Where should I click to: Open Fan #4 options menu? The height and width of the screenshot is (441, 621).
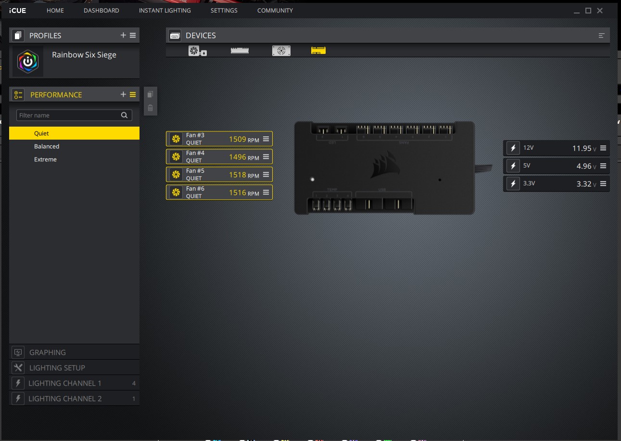coord(266,156)
